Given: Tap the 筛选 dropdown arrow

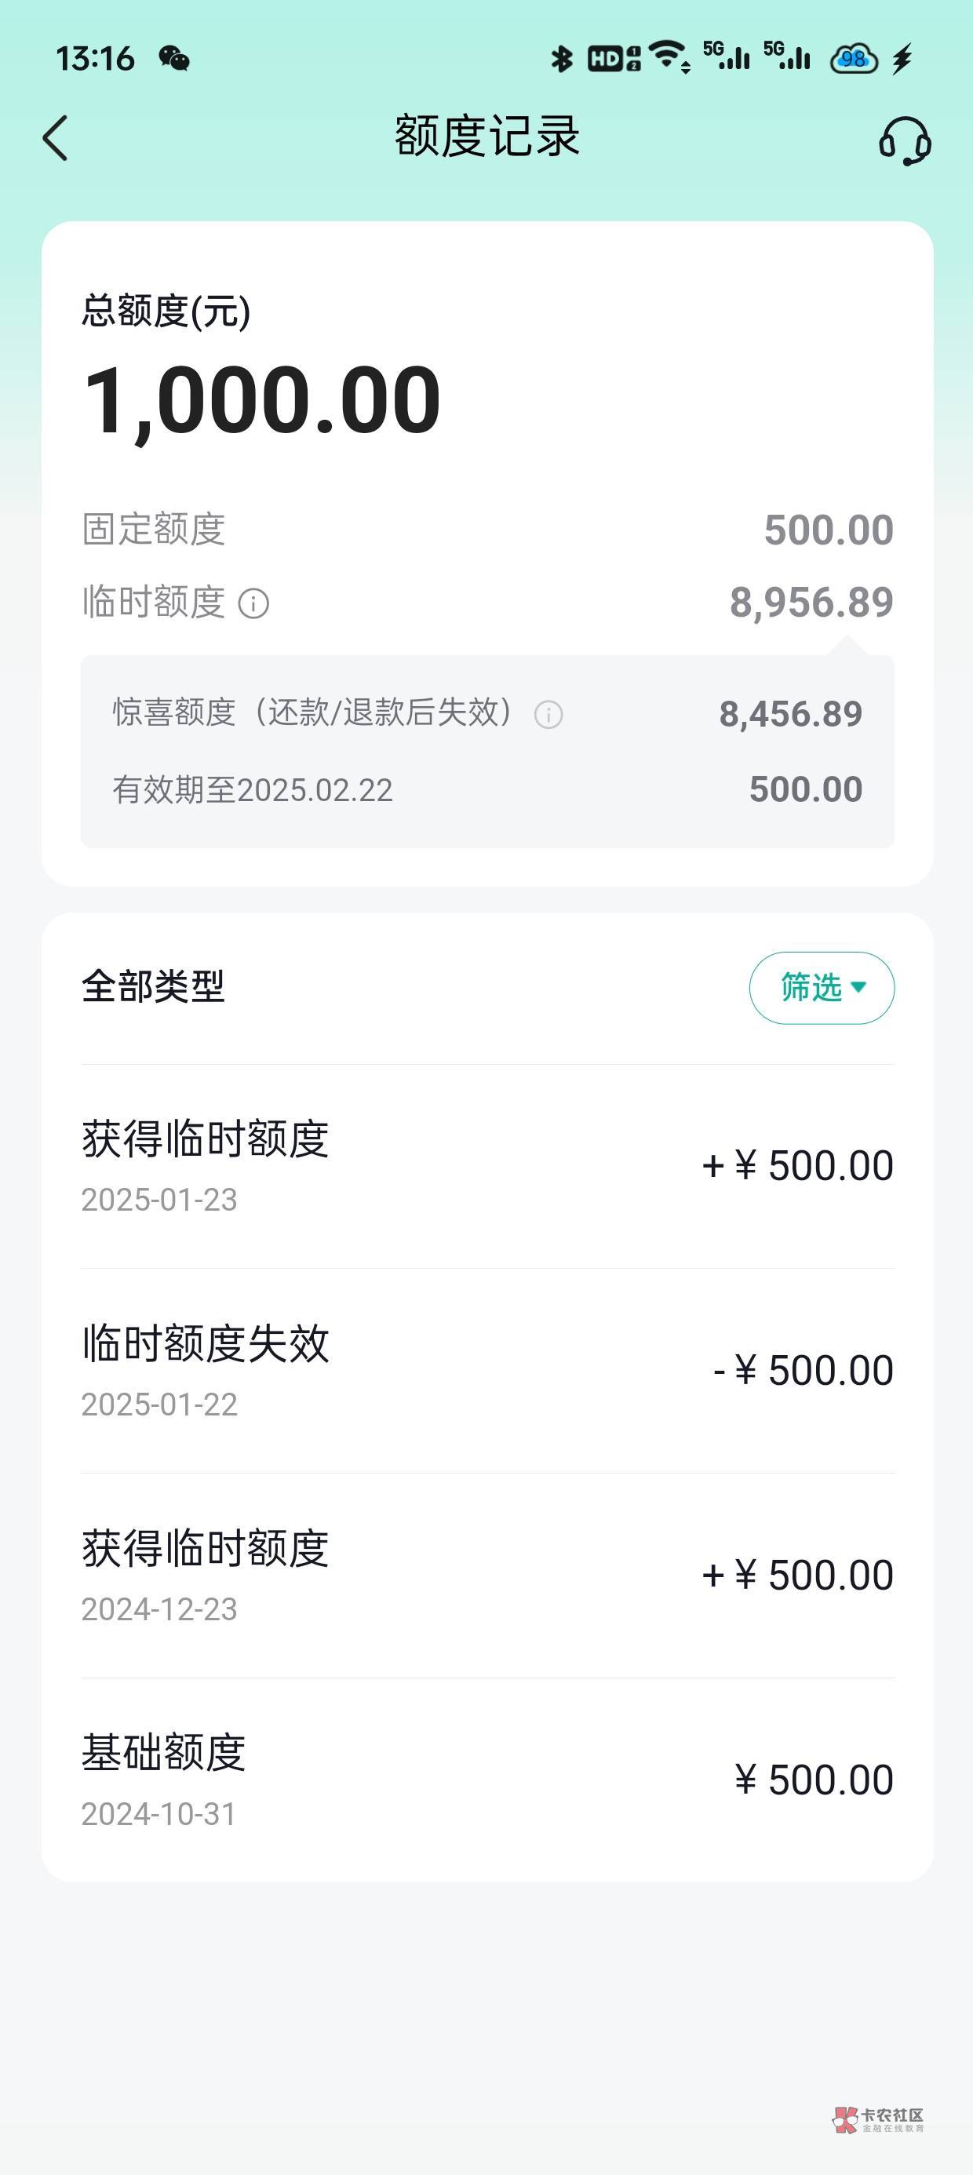Looking at the screenshot, I should [859, 987].
